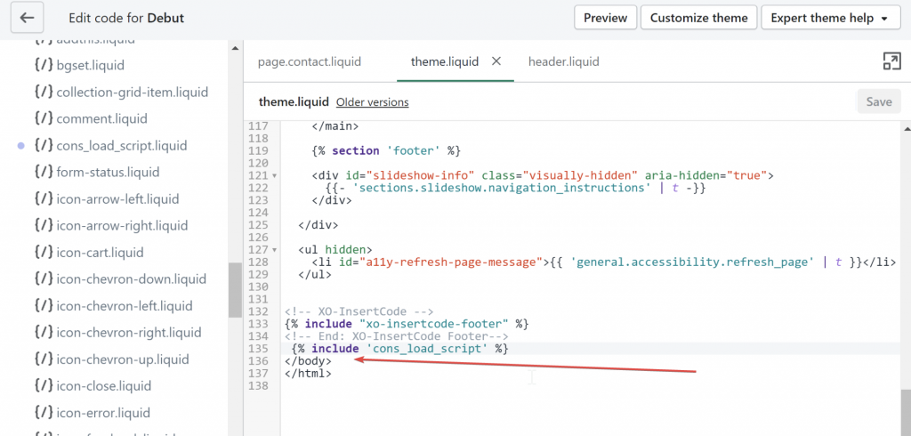
Task: Open the Older versions link
Action: (372, 102)
